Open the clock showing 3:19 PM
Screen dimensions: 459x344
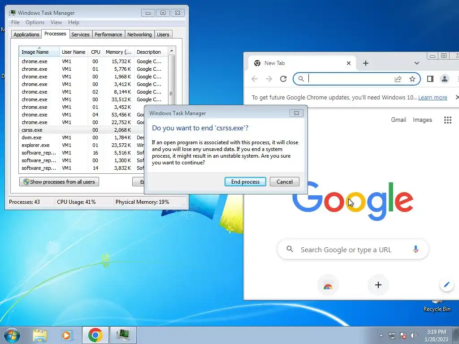click(x=436, y=335)
